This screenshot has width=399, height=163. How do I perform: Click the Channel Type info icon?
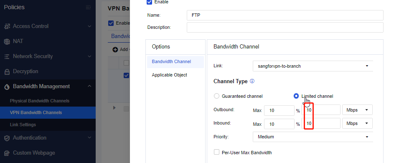click(252, 81)
